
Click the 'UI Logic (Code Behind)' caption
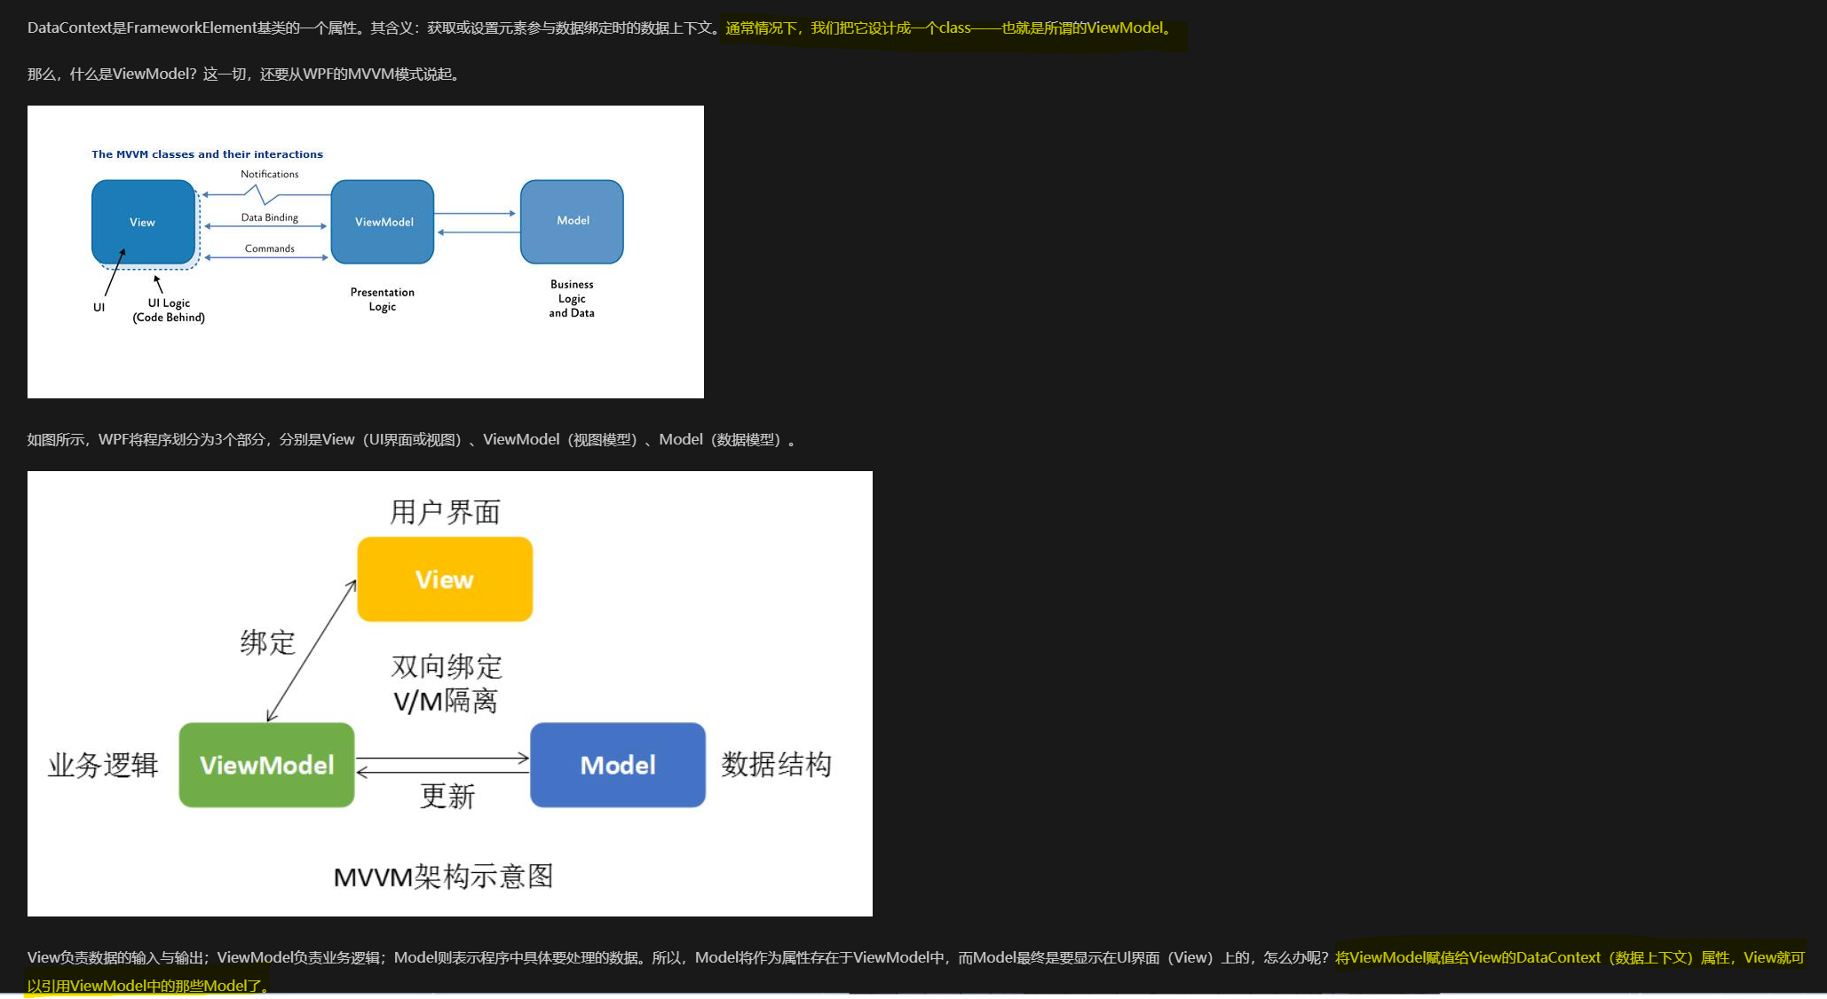(x=169, y=310)
